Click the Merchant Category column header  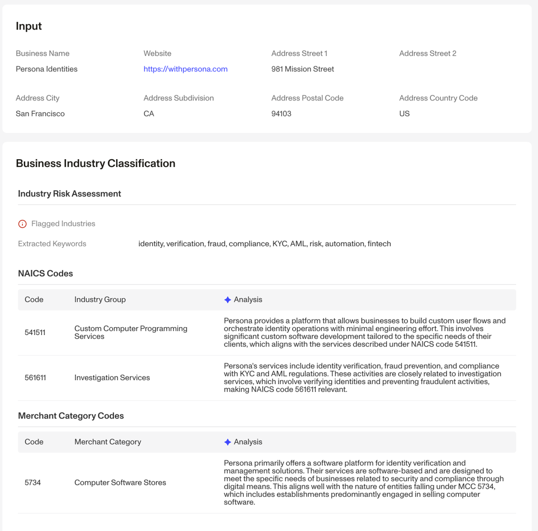[108, 442]
